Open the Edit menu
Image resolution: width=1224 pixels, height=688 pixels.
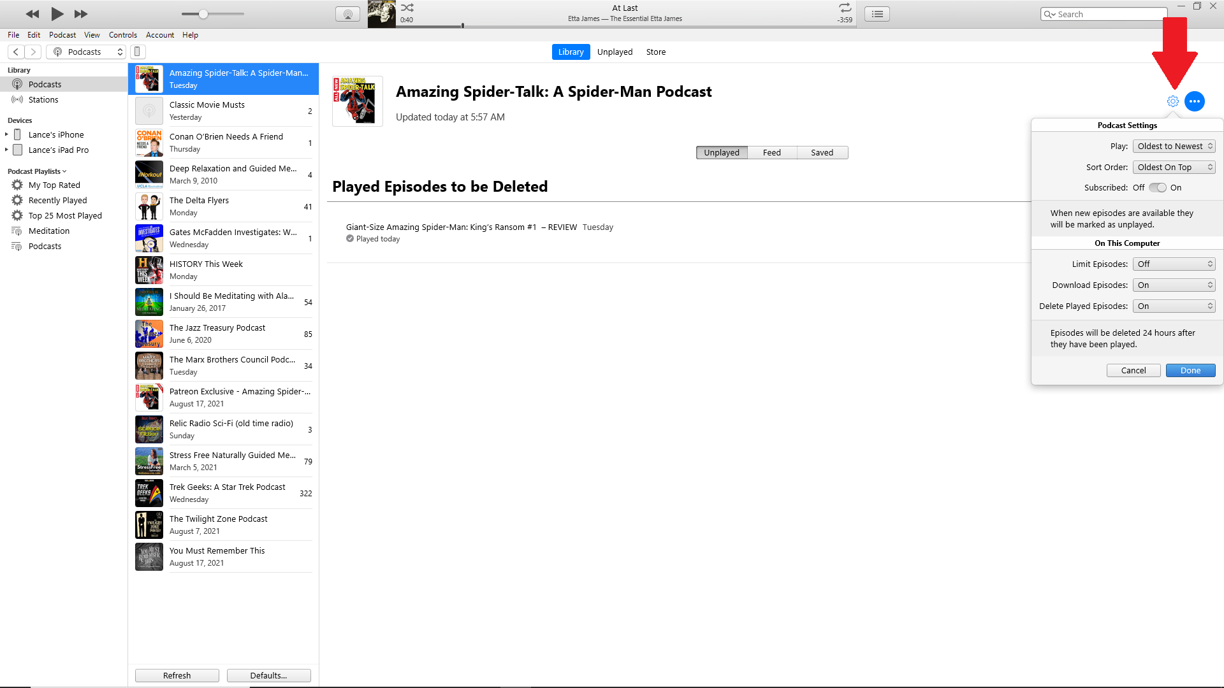point(34,35)
